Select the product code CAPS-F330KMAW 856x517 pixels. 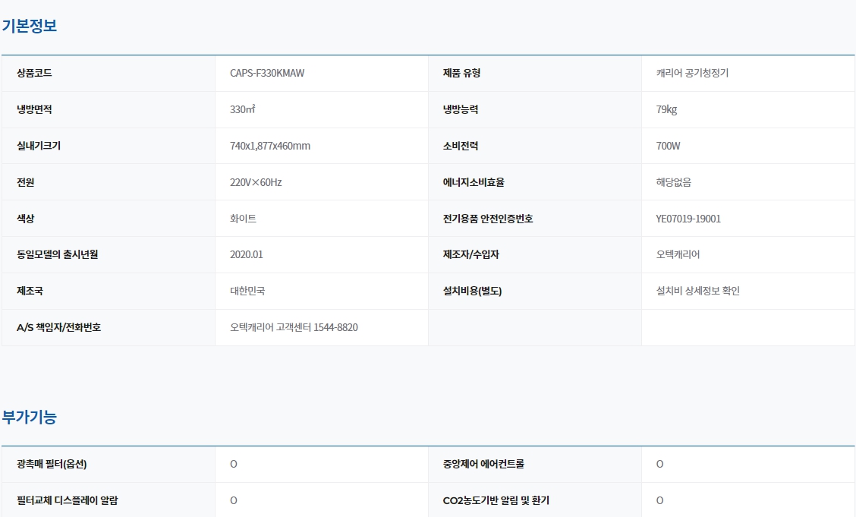click(267, 73)
